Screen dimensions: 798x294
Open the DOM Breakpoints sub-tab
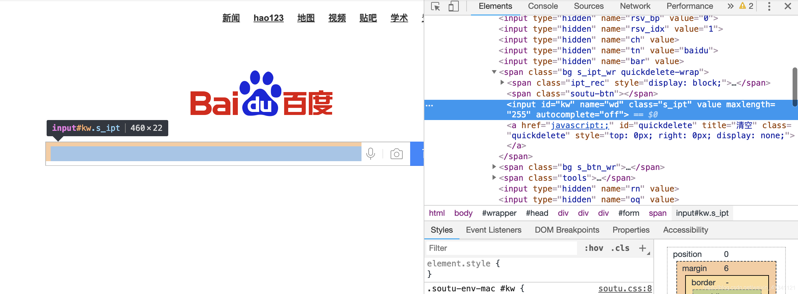click(x=567, y=230)
